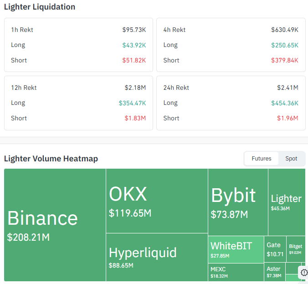The image size is (308, 284).
Task: Click 24h short value $1.96M
Action: 287,118
